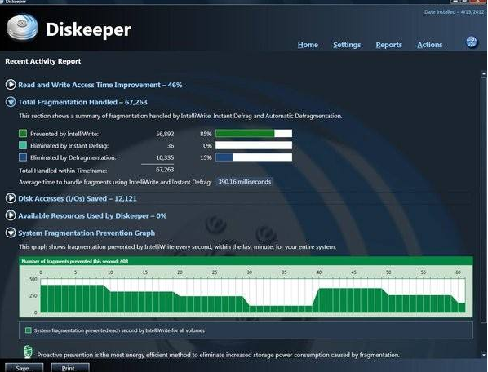The width and height of the screenshot is (488, 372).
Task: Click the fragmentation prevention bar graph area
Action: (253, 295)
